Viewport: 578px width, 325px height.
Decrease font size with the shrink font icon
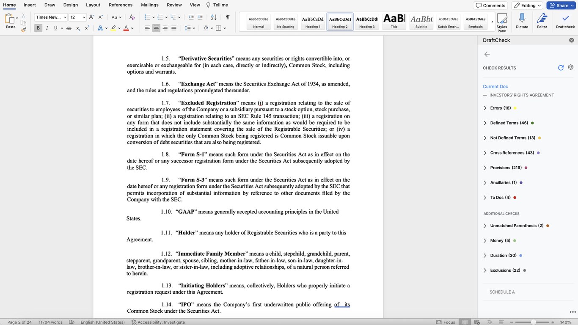[101, 17]
